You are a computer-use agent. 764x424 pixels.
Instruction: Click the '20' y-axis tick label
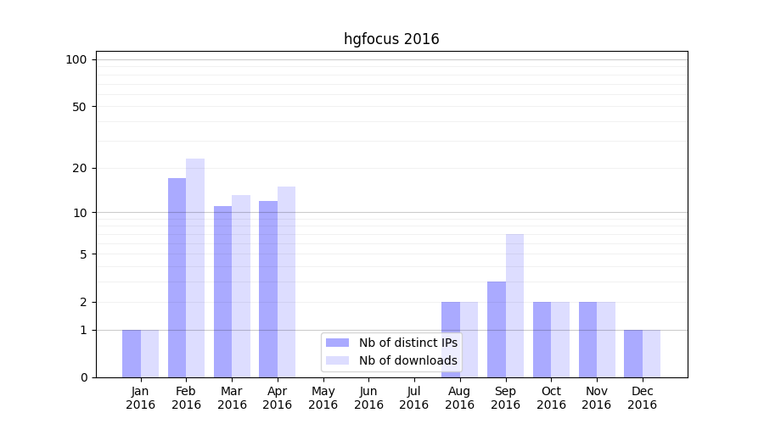(x=80, y=168)
